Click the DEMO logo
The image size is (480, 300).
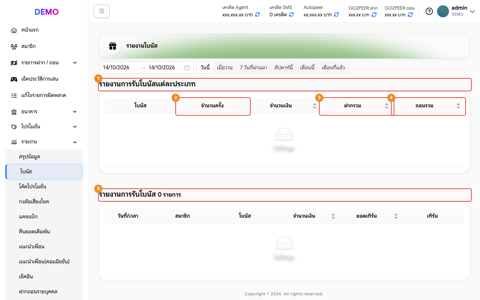(47, 12)
